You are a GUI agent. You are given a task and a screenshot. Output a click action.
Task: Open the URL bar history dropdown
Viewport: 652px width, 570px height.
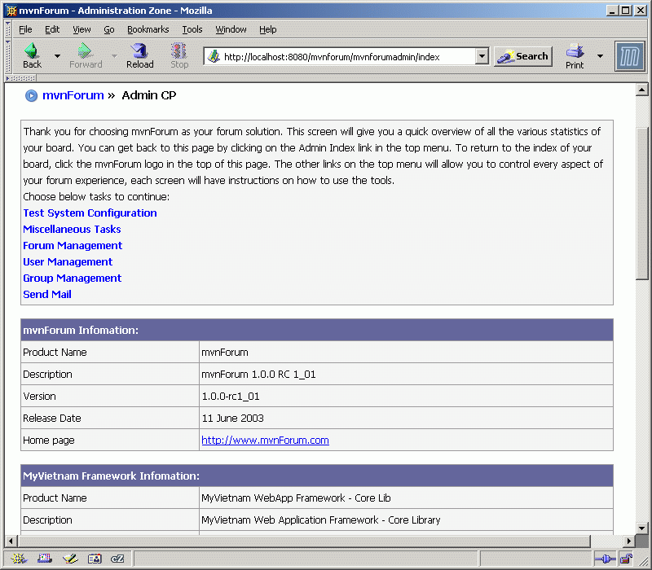[x=482, y=56]
